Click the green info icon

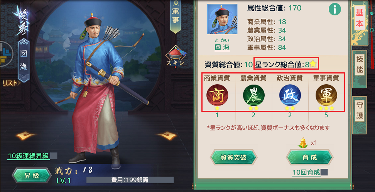334,10
